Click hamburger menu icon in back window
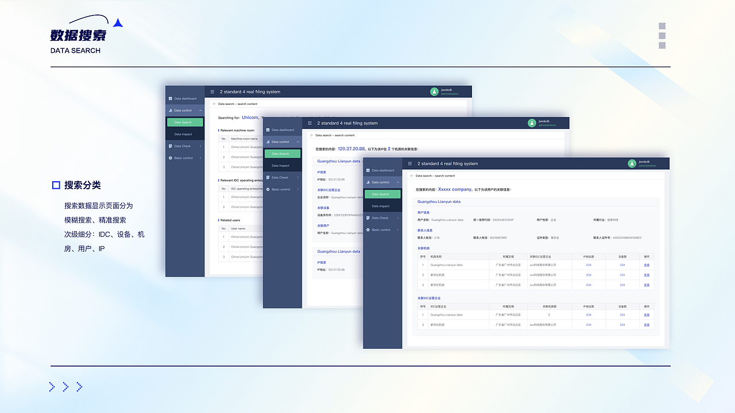 [x=212, y=92]
